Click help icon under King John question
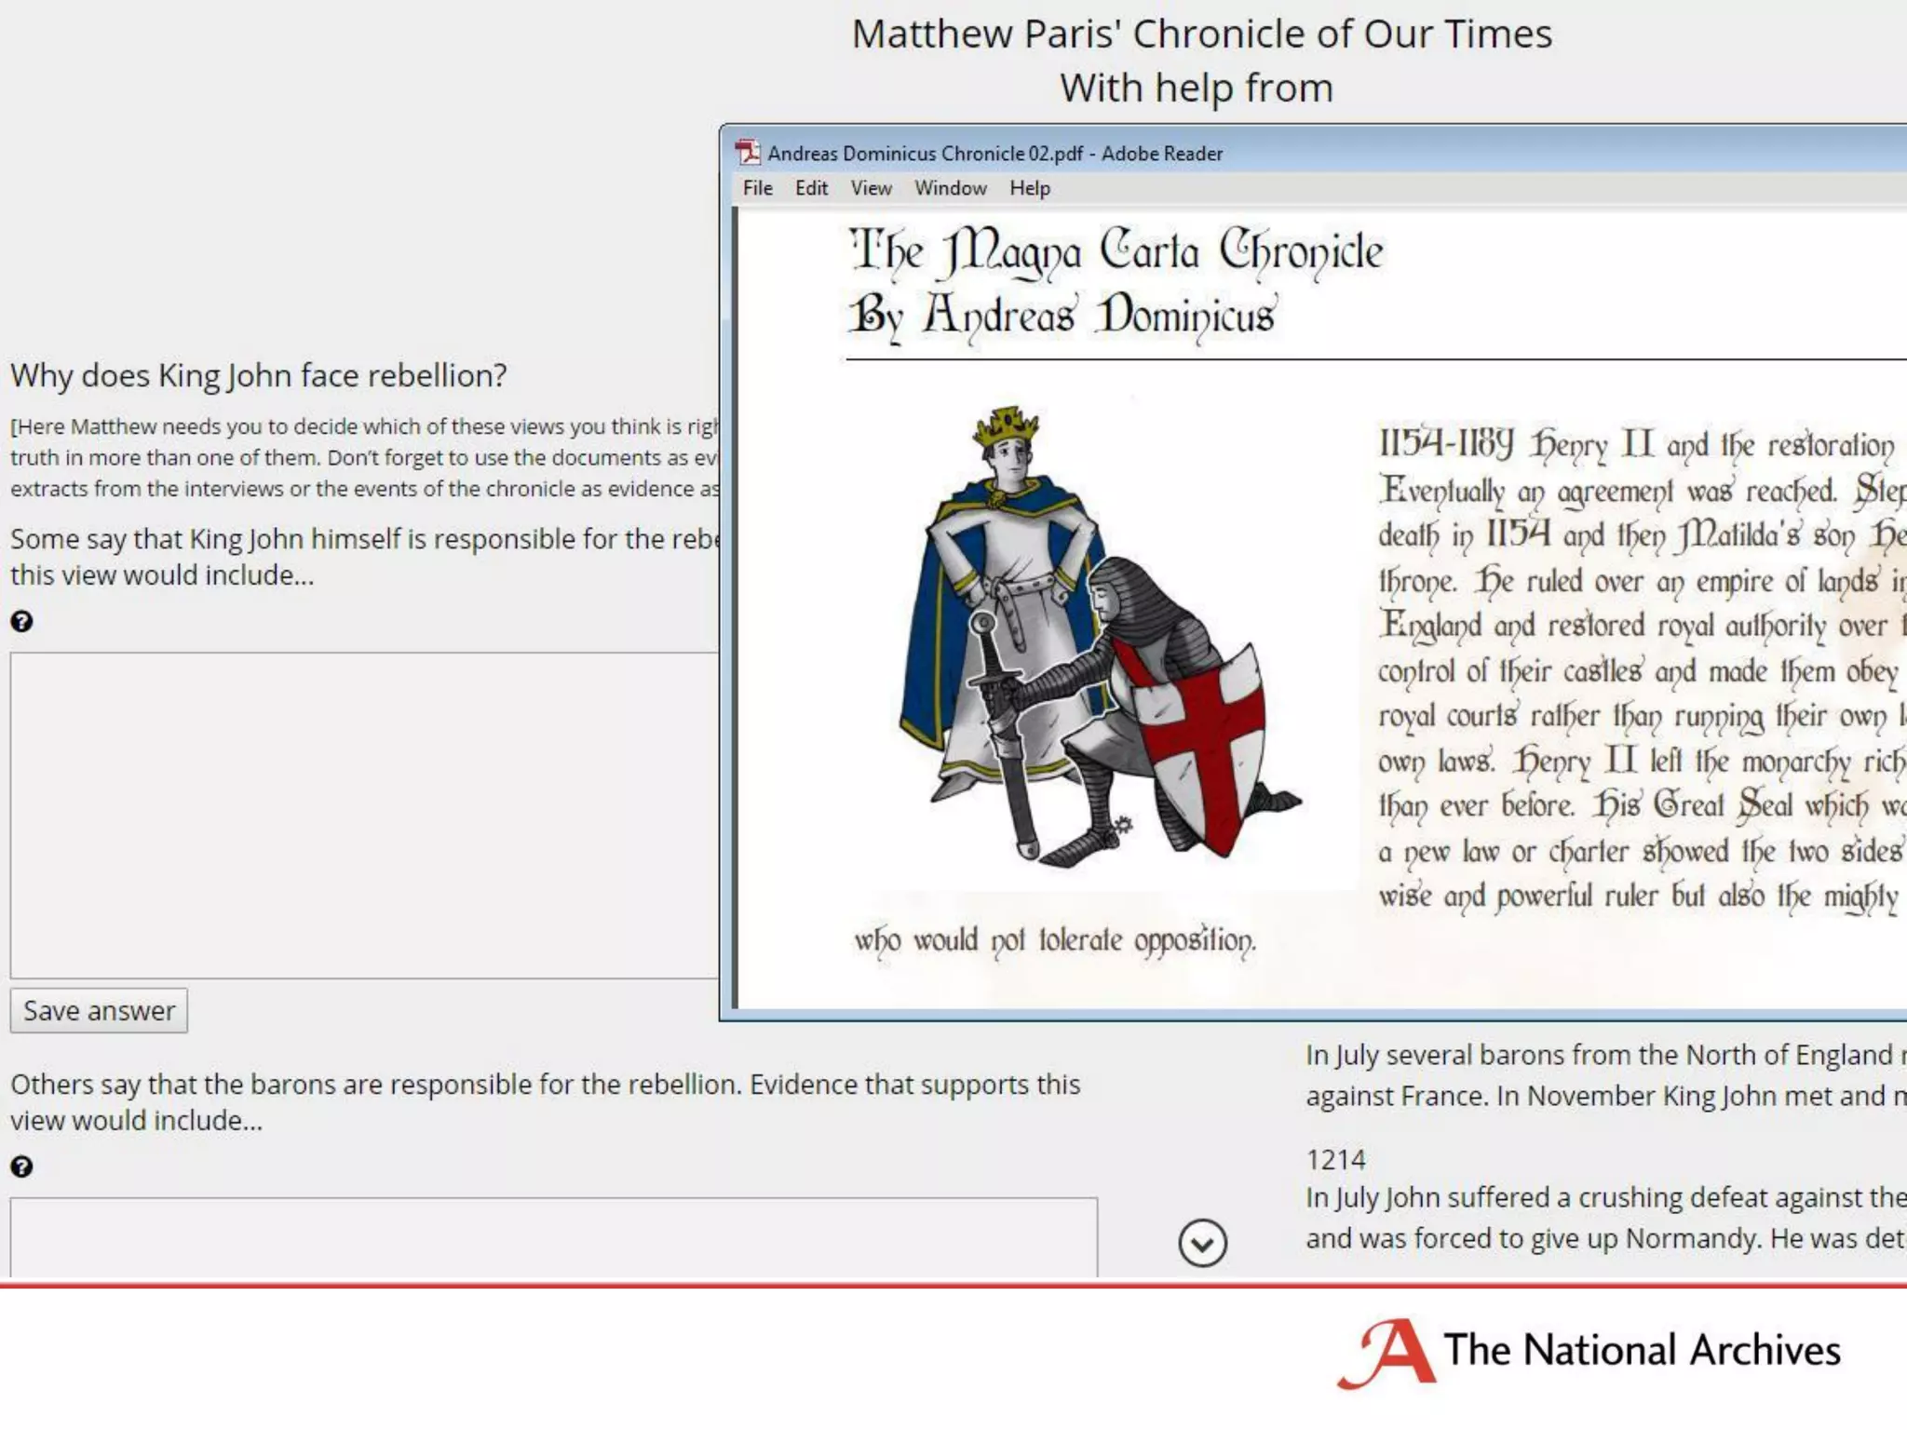1907x1430 pixels. [21, 621]
